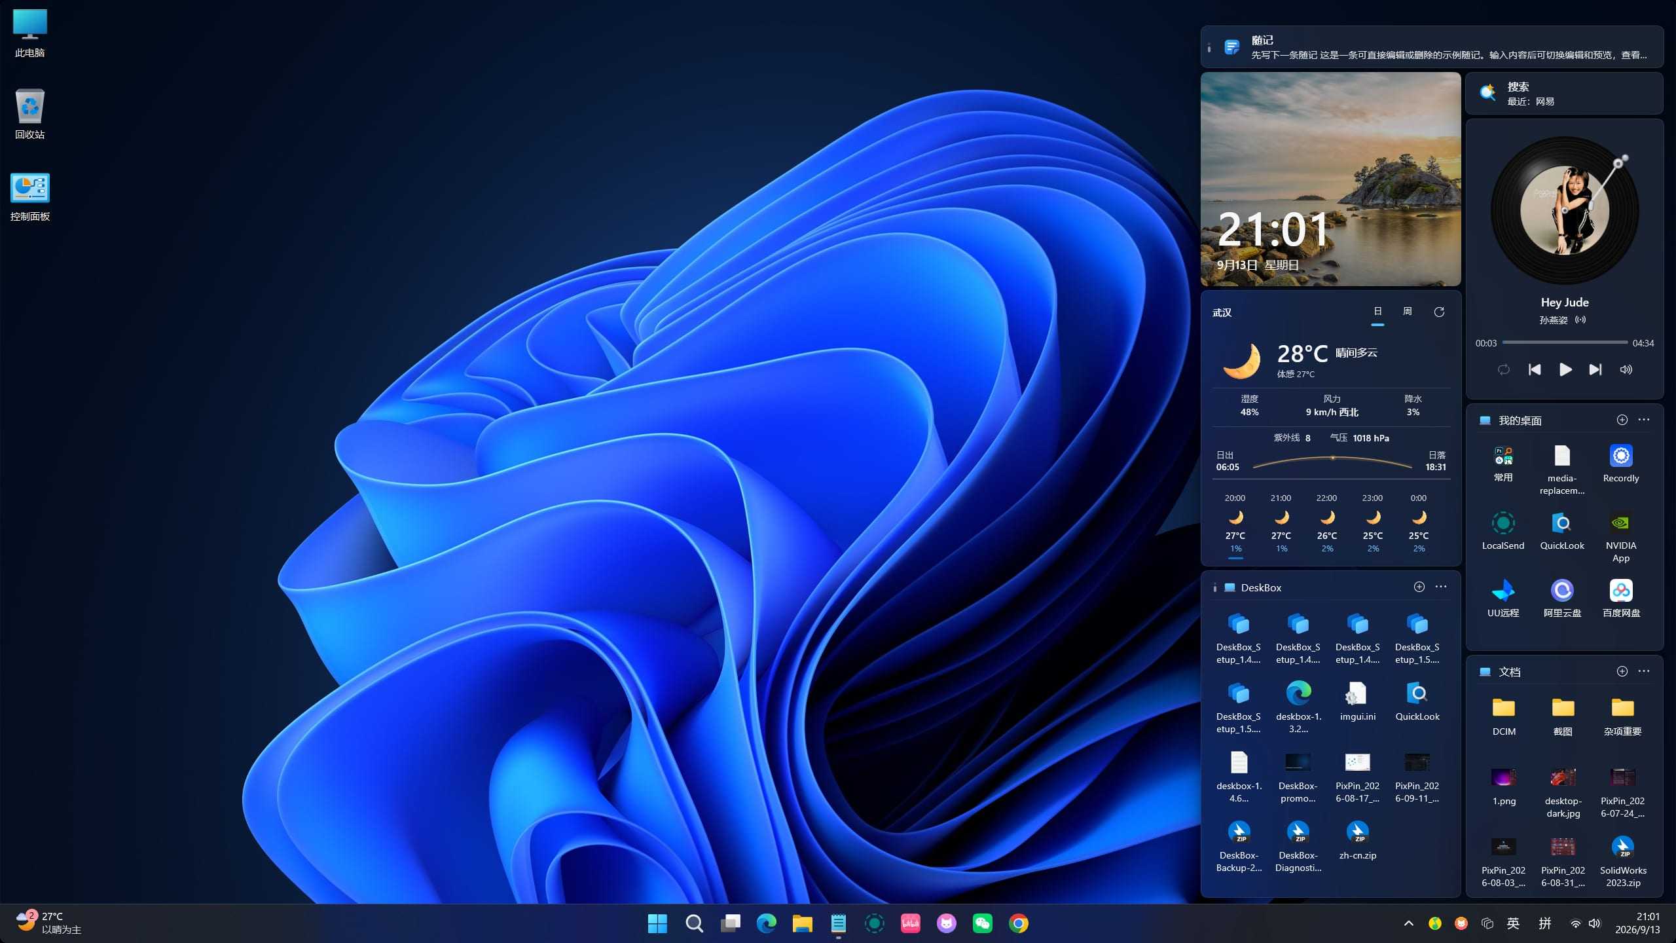The image size is (1676, 943).
Task: Open Windows Start menu
Action: [x=657, y=923]
